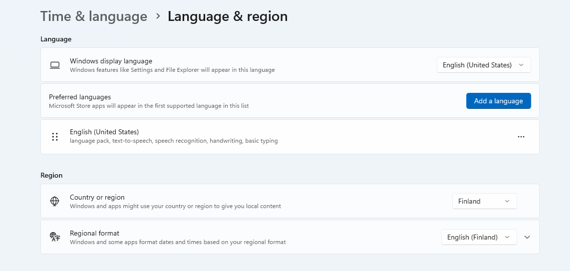Open the Finland country dropdown
The width and height of the screenshot is (570, 271).
[x=484, y=201]
